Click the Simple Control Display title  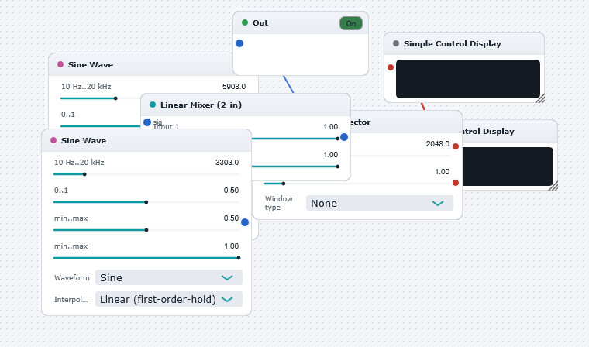pos(453,43)
